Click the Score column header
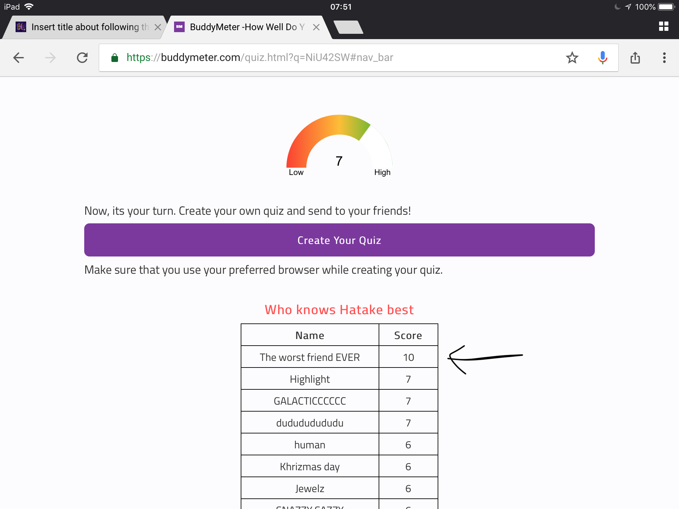This screenshot has height=509, width=679. click(x=408, y=335)
